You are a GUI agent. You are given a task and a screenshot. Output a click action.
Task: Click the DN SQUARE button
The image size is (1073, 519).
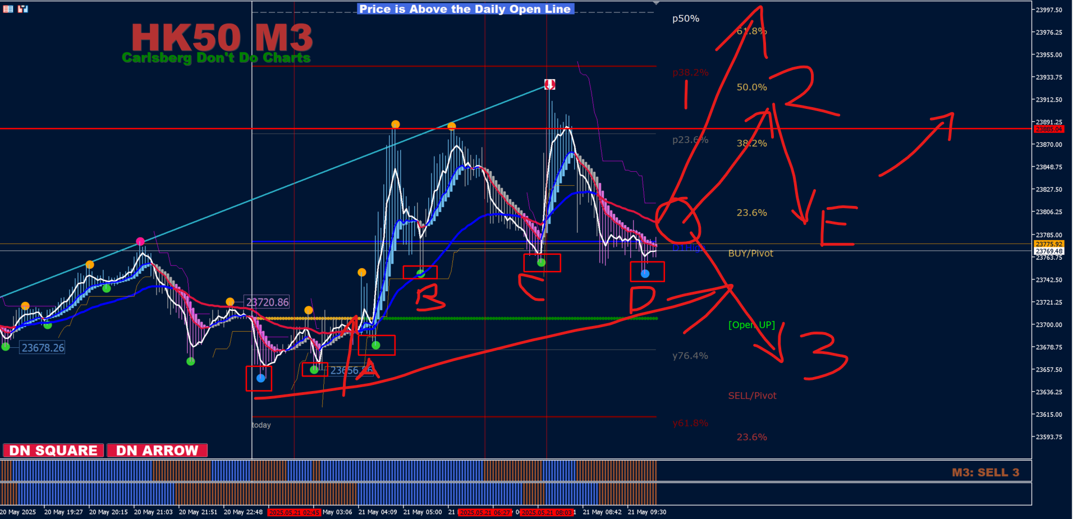(x=53, y=451)
